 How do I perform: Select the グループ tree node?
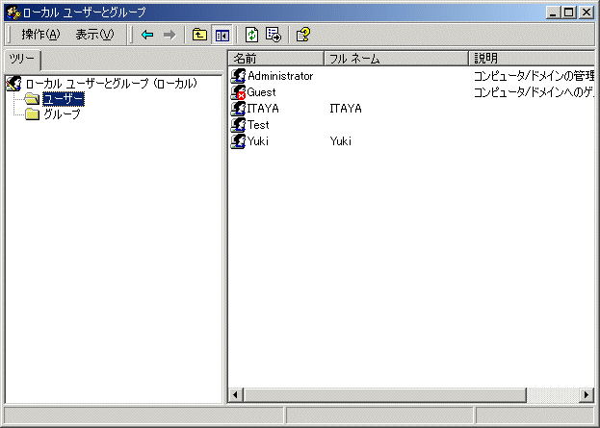tap(62, 113)
